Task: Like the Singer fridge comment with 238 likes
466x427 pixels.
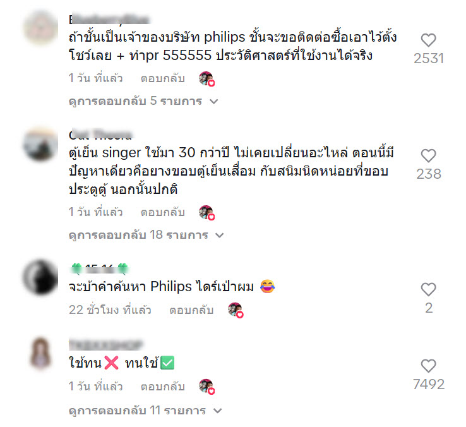Action: [428, 156]
